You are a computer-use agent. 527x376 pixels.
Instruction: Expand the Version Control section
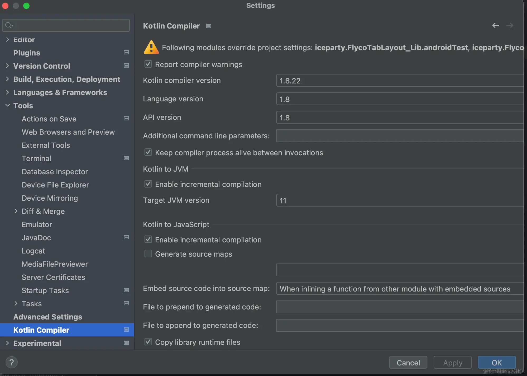7,66
